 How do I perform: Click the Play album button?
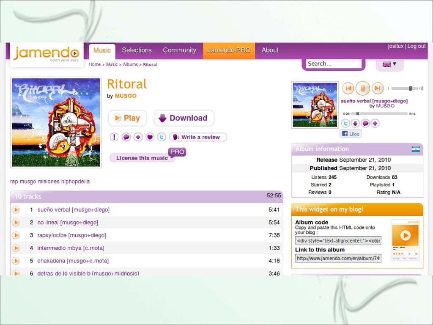pos(127,118)
